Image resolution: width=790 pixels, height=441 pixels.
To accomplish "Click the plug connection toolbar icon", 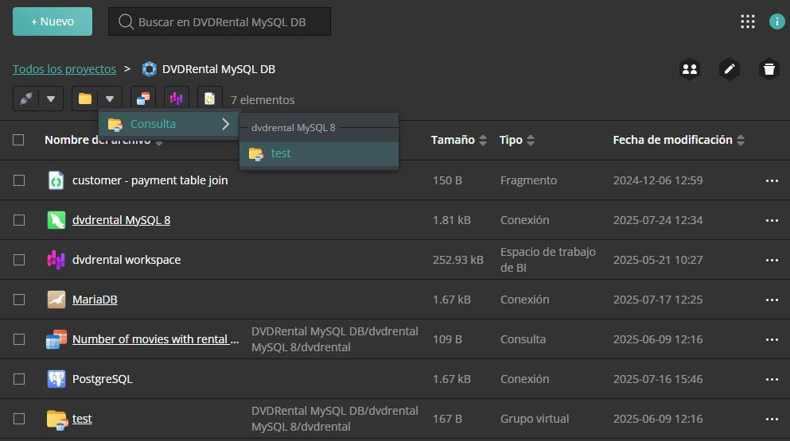I will point(26,99).
